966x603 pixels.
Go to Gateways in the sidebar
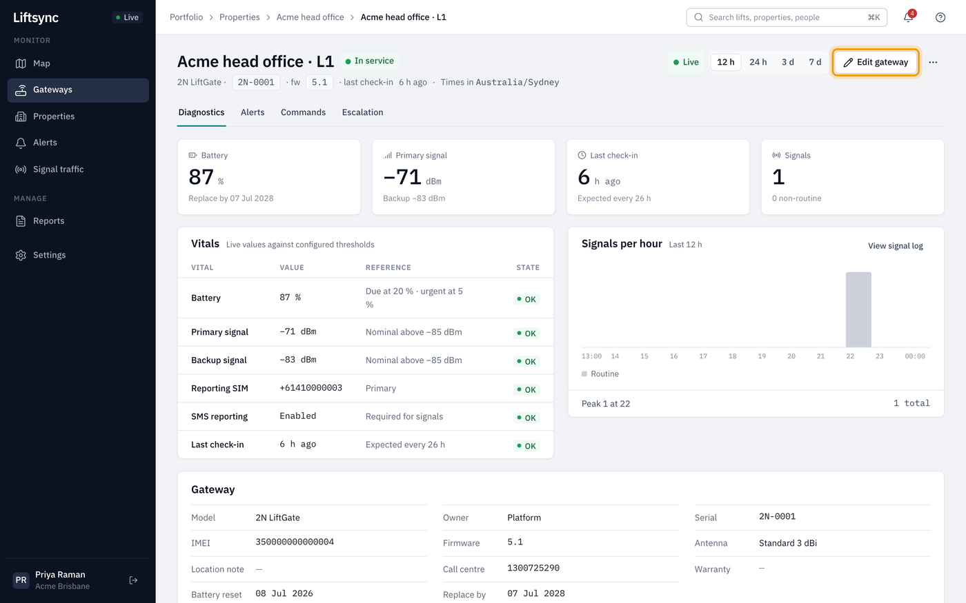[x=78, y=90]
